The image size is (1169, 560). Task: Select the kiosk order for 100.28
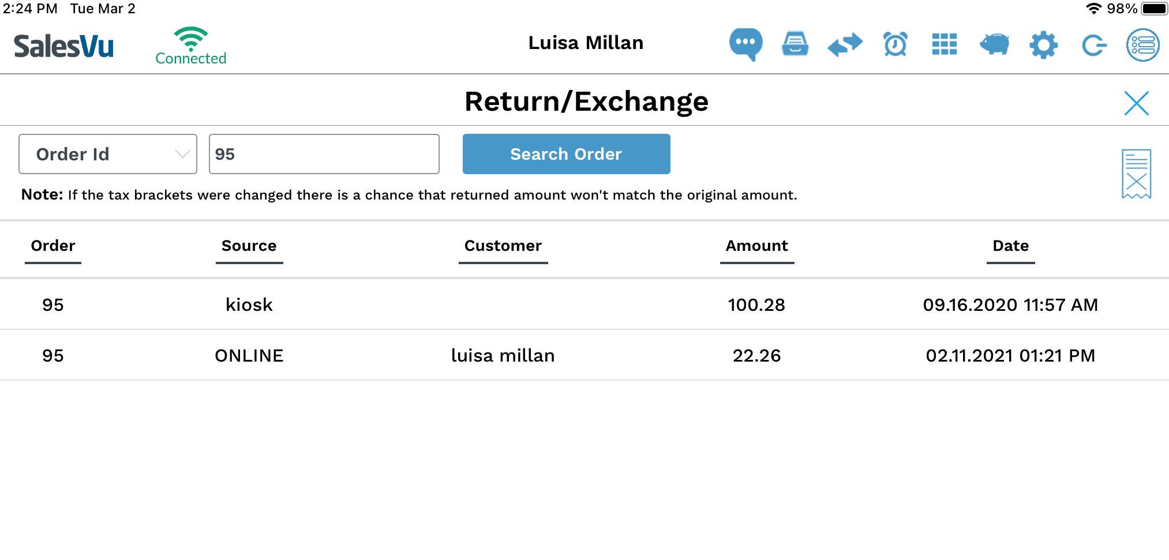584,305
